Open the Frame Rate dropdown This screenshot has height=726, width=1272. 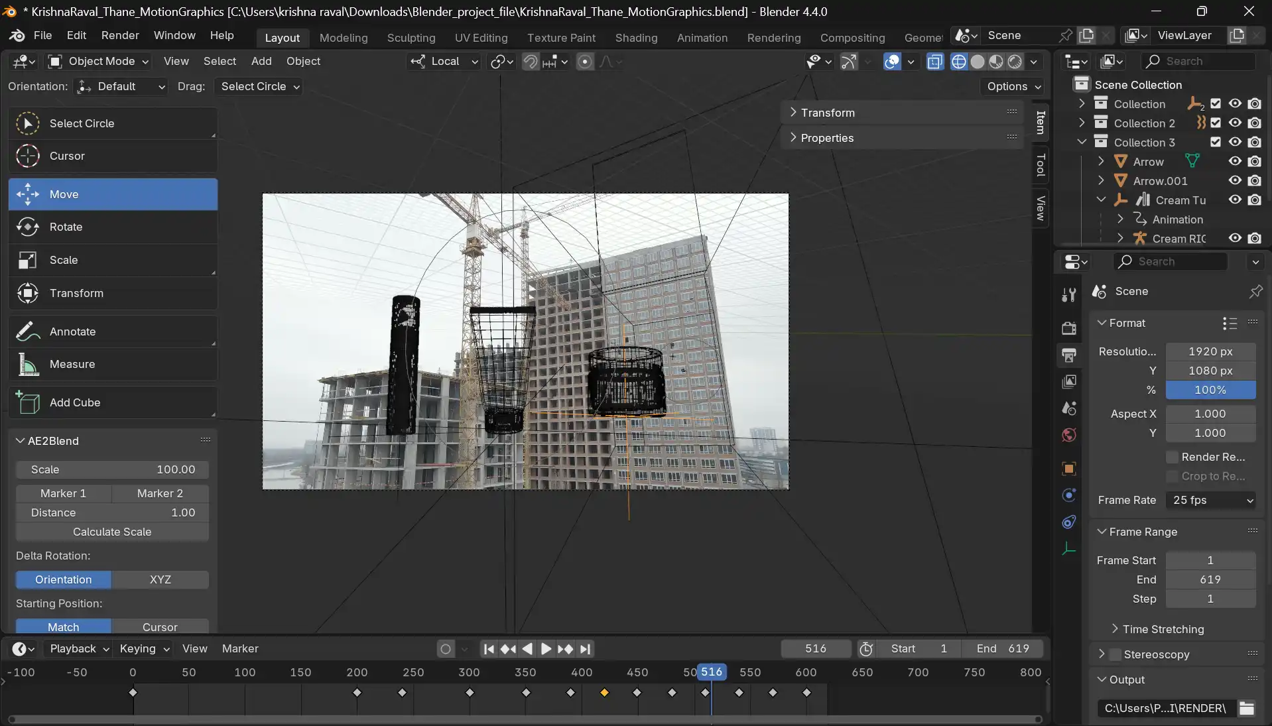pyautogui.click(x=1211, y=500)
